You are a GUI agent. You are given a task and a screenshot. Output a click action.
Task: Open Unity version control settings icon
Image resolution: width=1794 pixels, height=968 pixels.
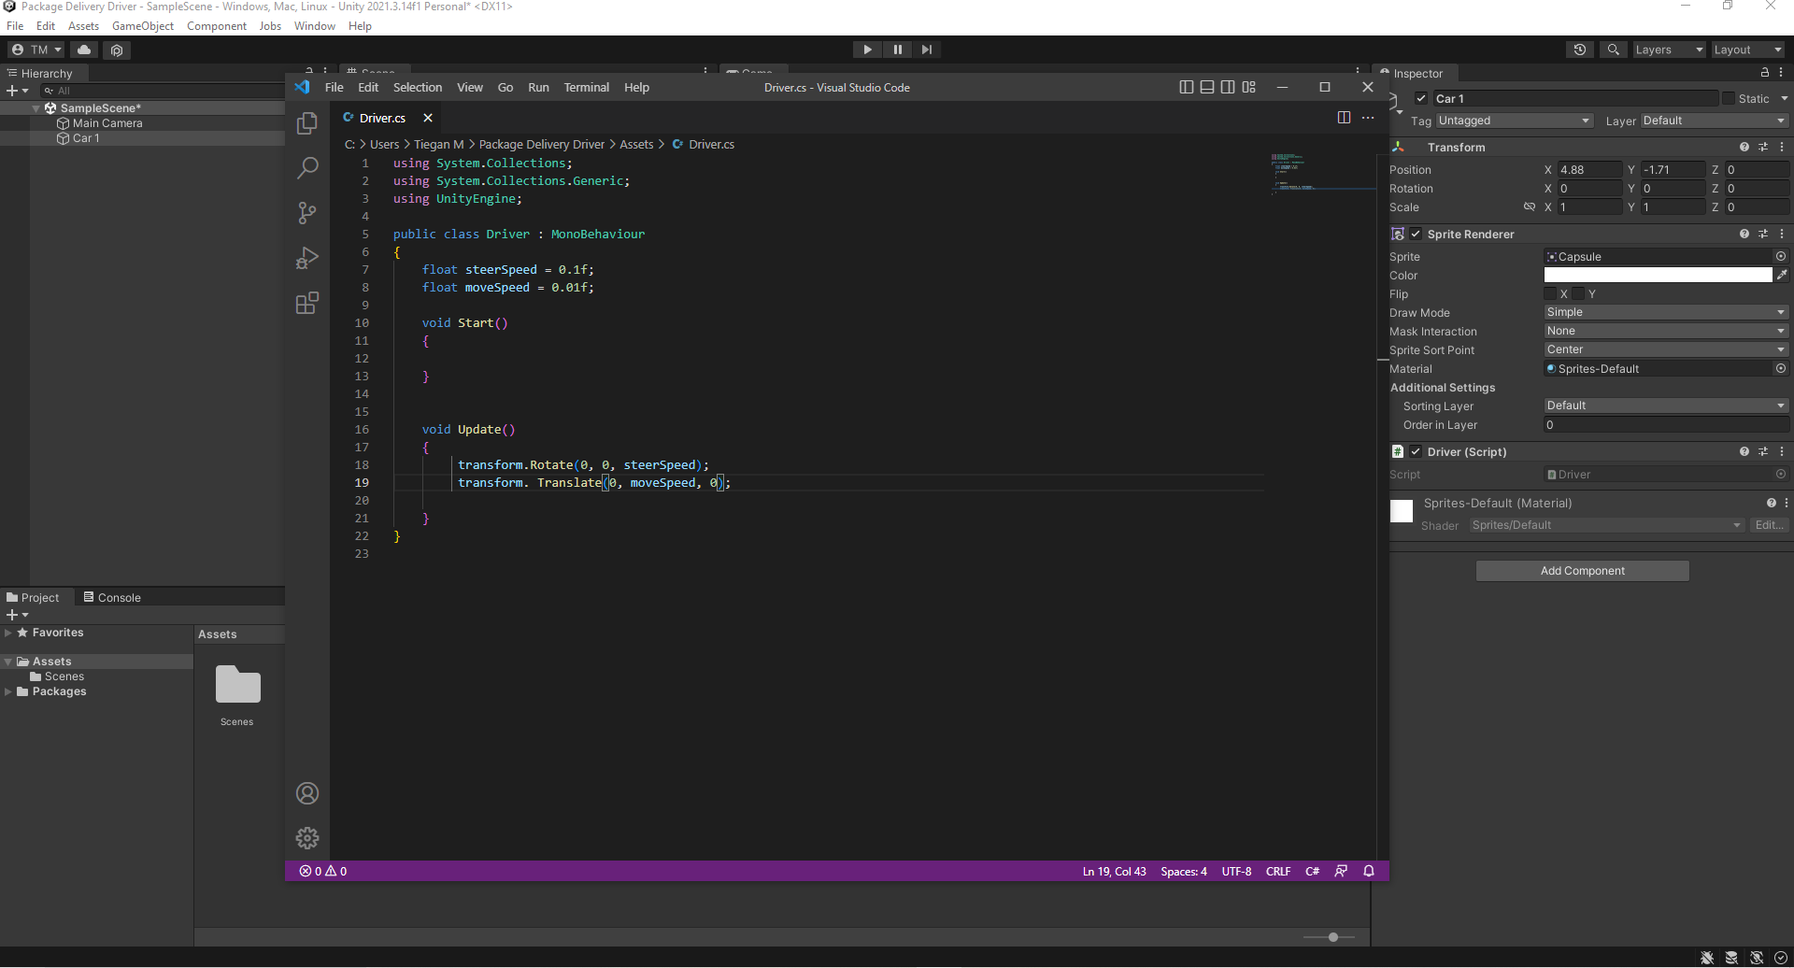(x=117, y=50)
